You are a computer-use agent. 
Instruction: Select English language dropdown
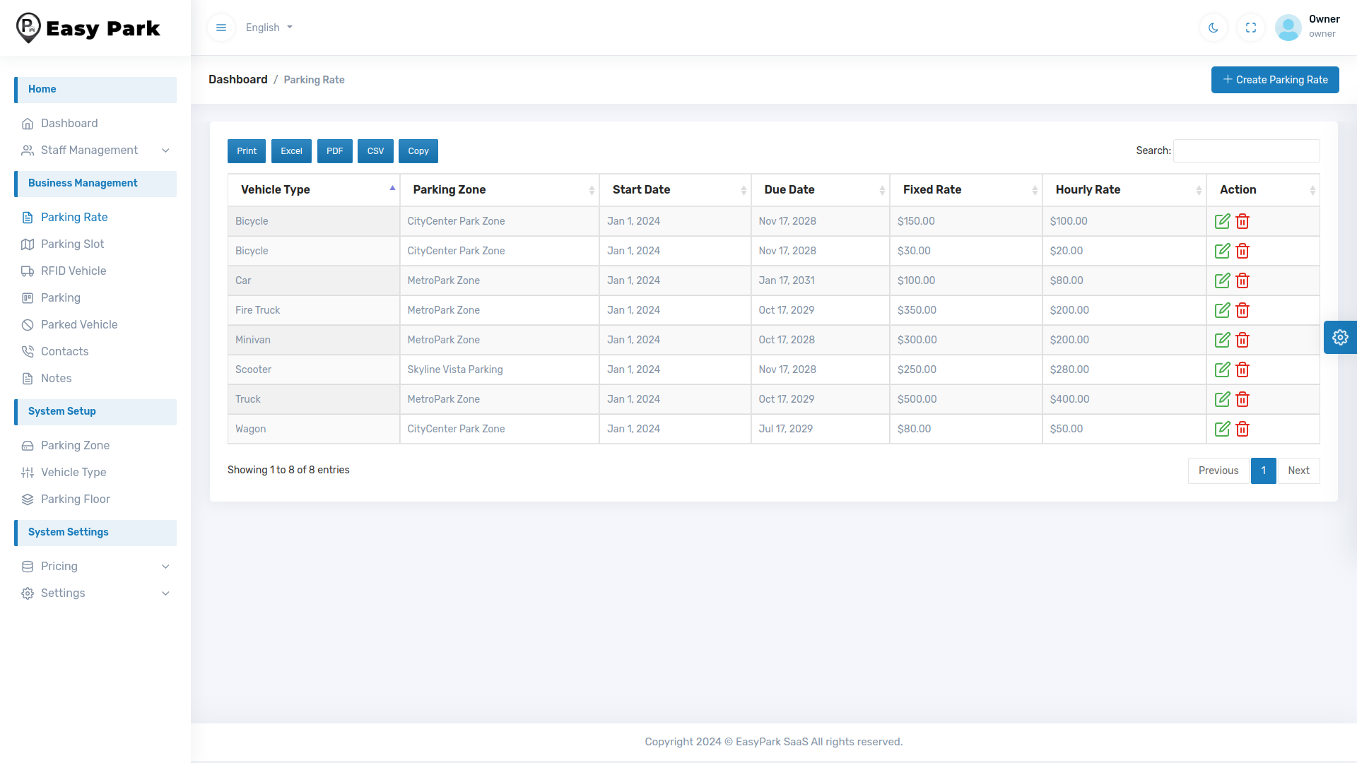[269, 27]
